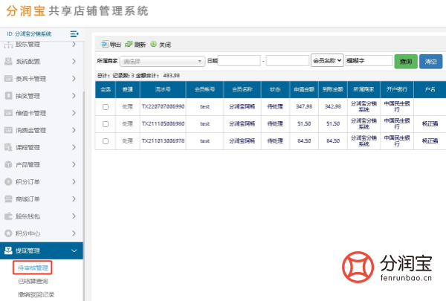This screenshot has height=301, width=446.
Task: Click the 消费金管理 VIP card icon
Action: (x=8, y=130)
